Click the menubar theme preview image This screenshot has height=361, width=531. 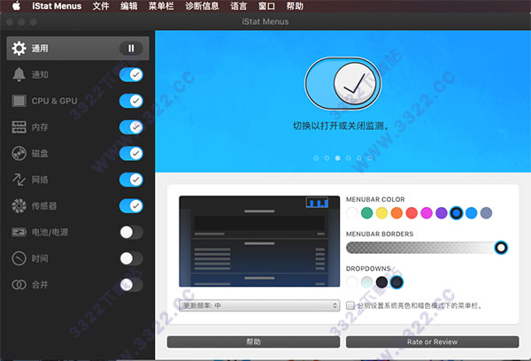pyautogui.click(x=259, y=242)
